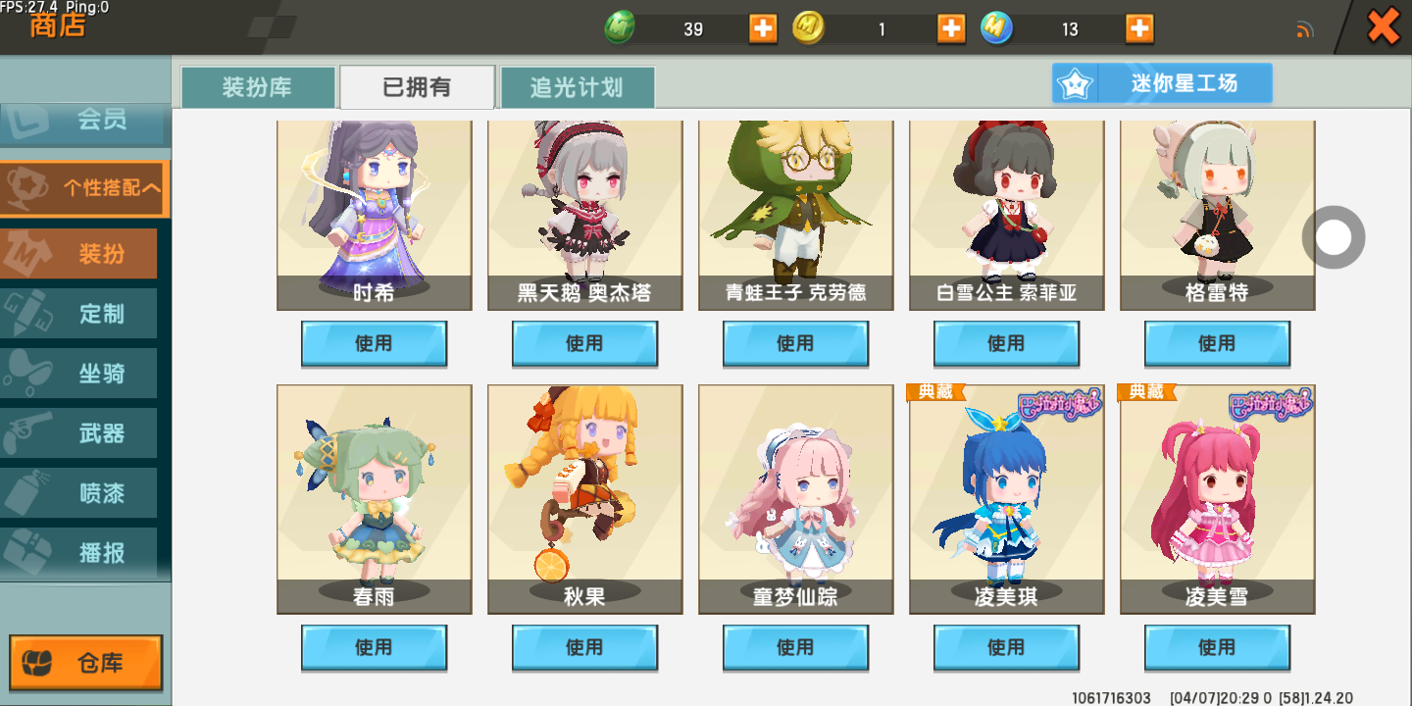1412x706 pixels.
Task: Open the 仓库 warehouse chest
Action: 85,664
